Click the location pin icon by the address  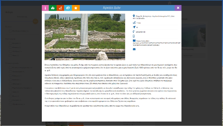coord(134,16)
